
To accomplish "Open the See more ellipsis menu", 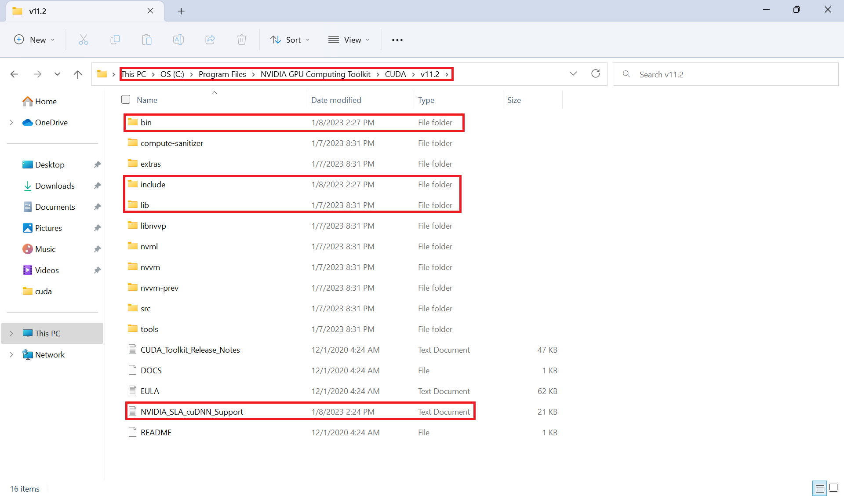I will [x=397, y=40].
